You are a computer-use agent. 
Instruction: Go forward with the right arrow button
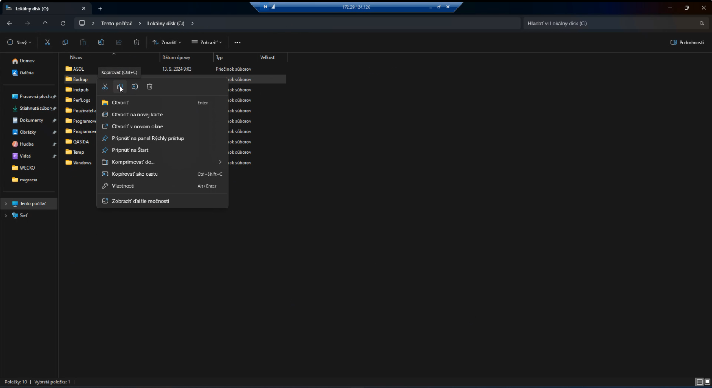point(27,24)
